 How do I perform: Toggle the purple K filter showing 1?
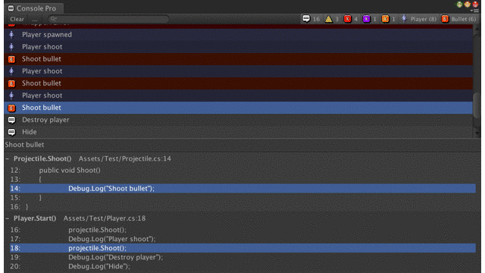370,19
